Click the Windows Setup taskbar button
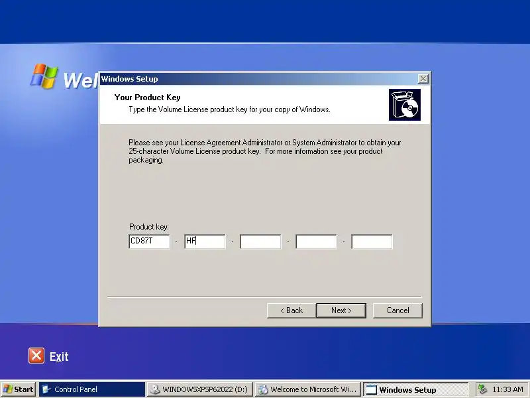530x398 pixels. (x=416, y=389)
